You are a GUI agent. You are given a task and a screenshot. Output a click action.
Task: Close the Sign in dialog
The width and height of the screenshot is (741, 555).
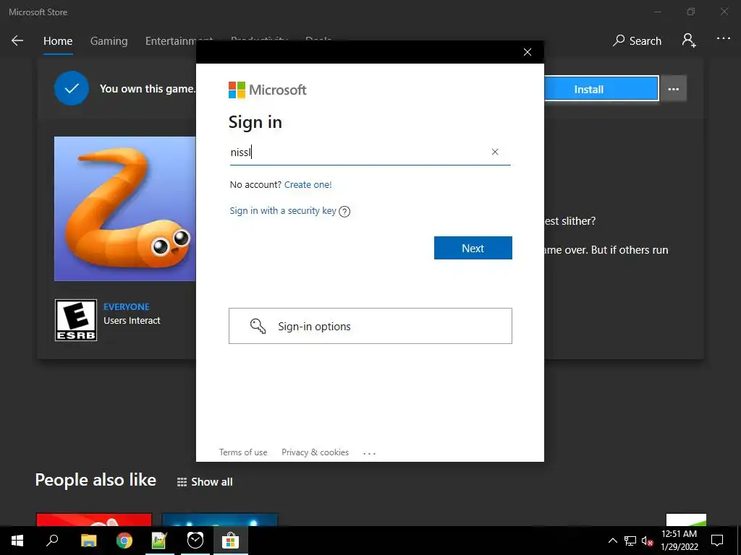pos(528,52)
